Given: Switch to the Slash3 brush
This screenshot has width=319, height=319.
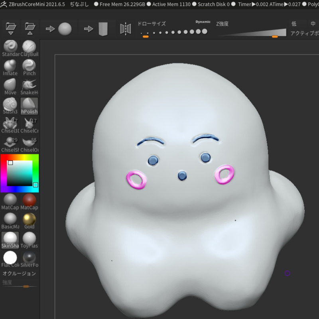Looking at the screenshot, I should point(10,105).
